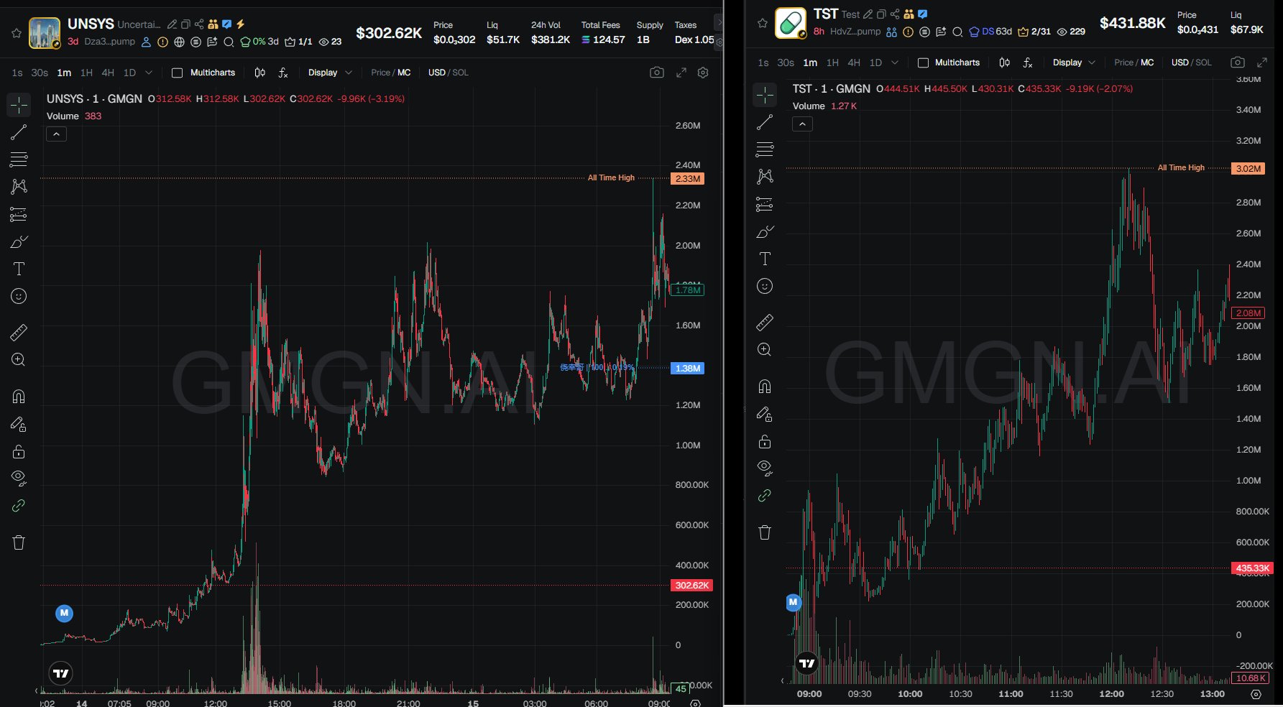The width and height of the screenshot is (1283, 707).
Task: Enable magnet mode in TST chart
Action: [765, 386]
